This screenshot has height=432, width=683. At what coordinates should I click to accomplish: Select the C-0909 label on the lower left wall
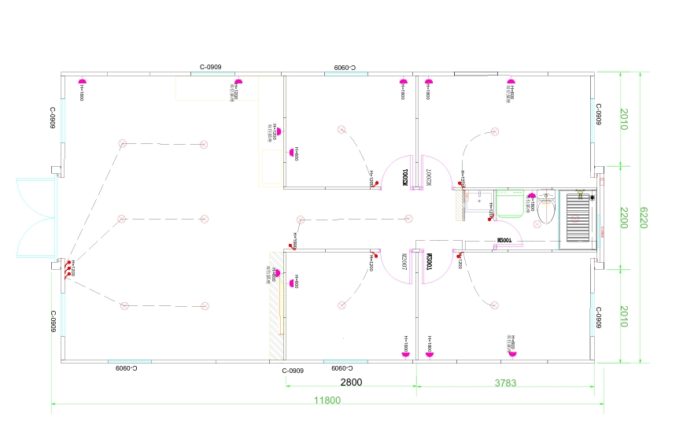click(54, 321)
